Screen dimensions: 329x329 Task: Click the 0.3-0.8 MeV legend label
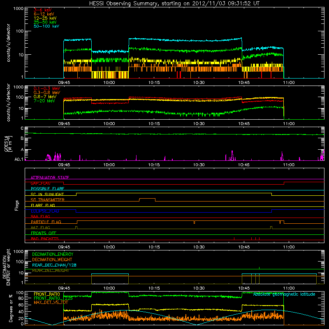click(x=47, y=93)
